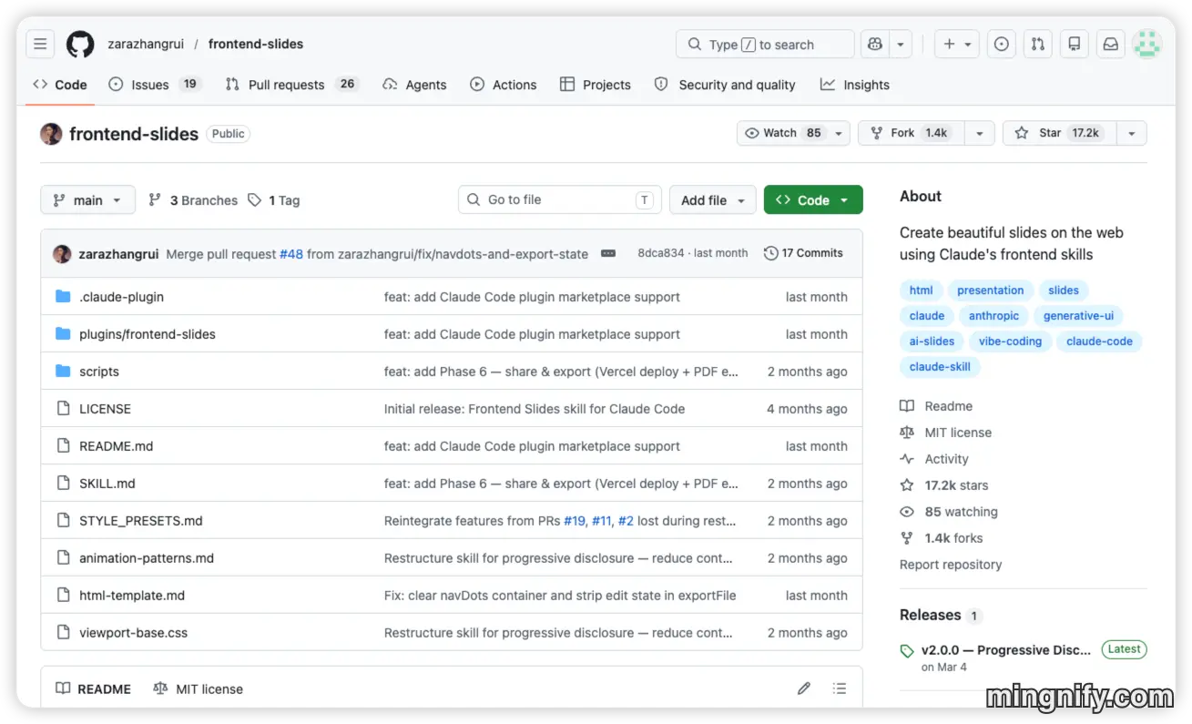The width and height of the screenshot is (1192, 724).
Task: Click the folder icon for .claude-plugin
Action: (63, 297)
